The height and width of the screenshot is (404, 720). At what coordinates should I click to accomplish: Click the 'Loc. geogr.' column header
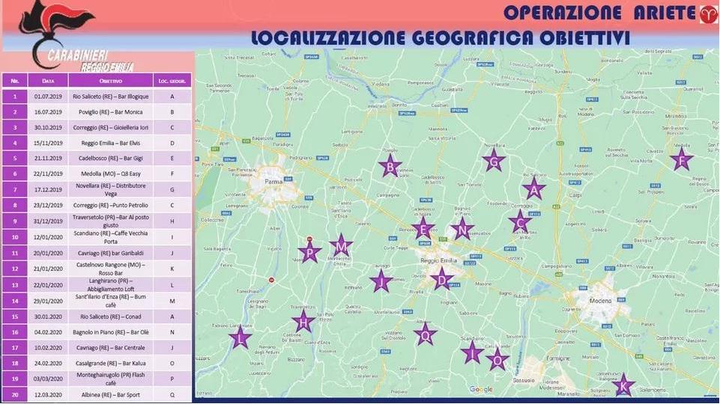tap(172, 81)
